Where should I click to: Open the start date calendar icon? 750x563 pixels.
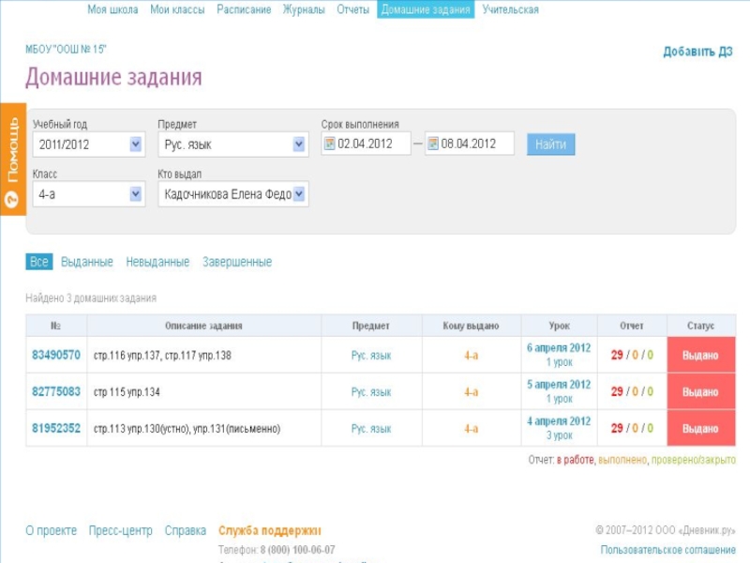[x=329, y=144]
